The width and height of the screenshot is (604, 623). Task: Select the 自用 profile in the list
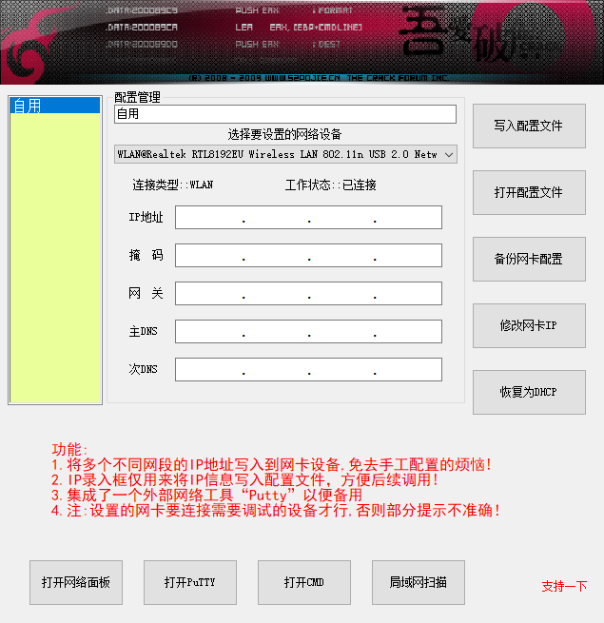coord(54,107)
